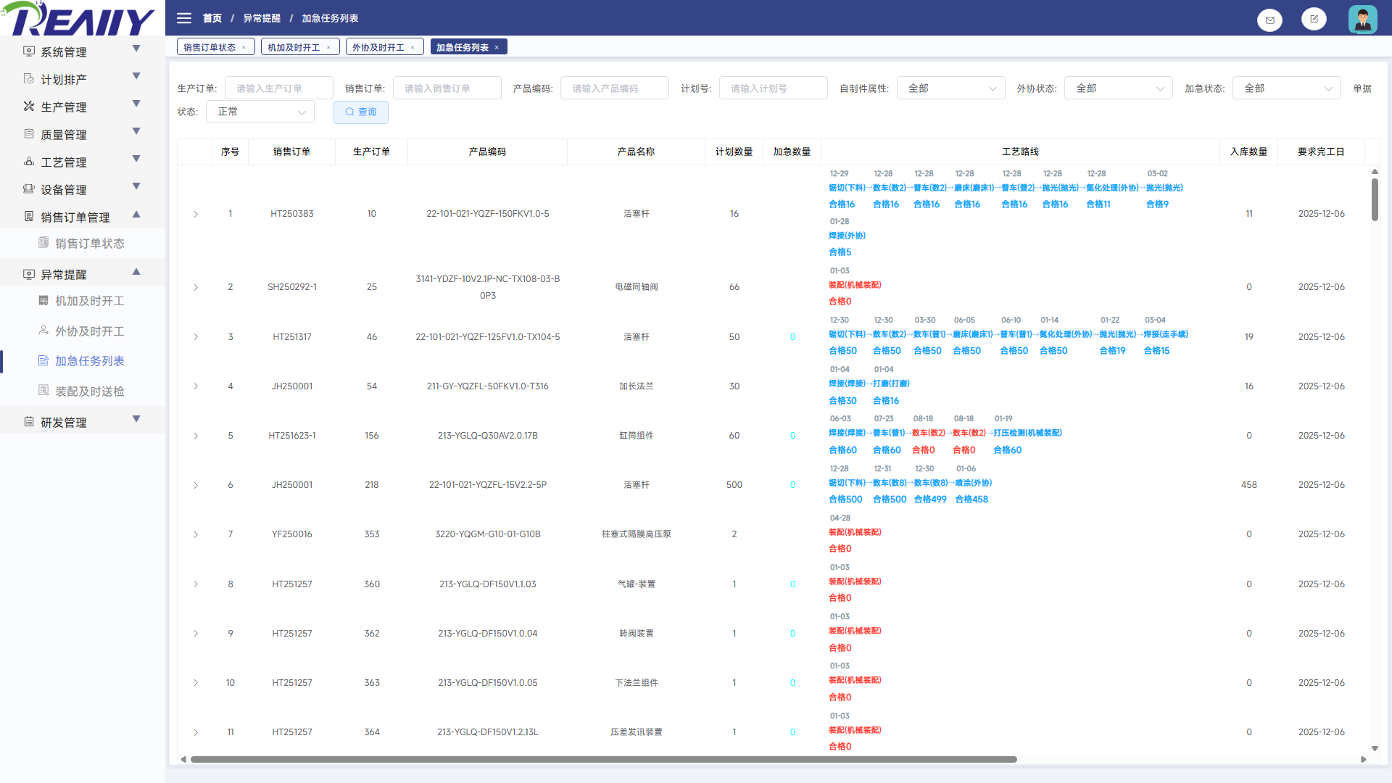Collapse the 销售订单管理 menu arrow
This screenshot has width=1392, height=783.
136,215
